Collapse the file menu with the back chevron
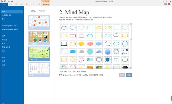This screenshot has height=104, width=172. pyautogui.click(x=22, y=8)
